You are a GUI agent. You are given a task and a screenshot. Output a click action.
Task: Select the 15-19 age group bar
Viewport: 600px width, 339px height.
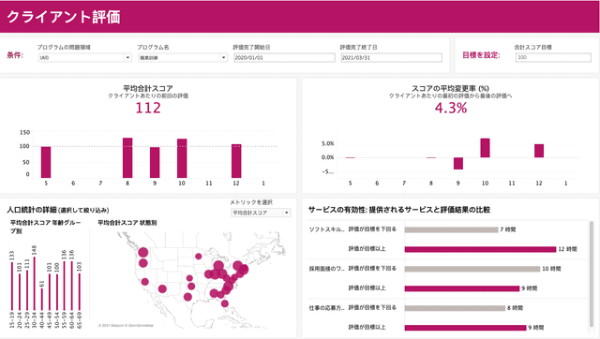(12, 287)
